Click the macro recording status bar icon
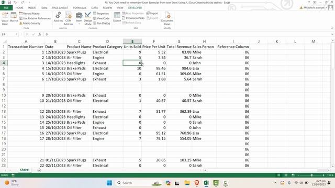Viewport: 335px width, 188px height. pos(13,175)
